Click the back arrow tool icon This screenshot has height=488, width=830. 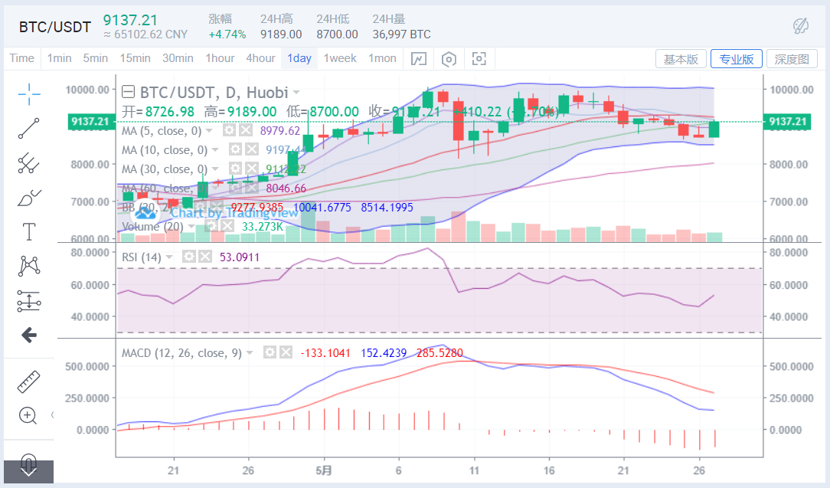click(29, 335)
